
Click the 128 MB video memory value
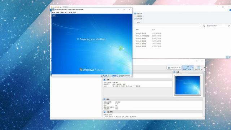pyautogui.click(x=118, y=102)
